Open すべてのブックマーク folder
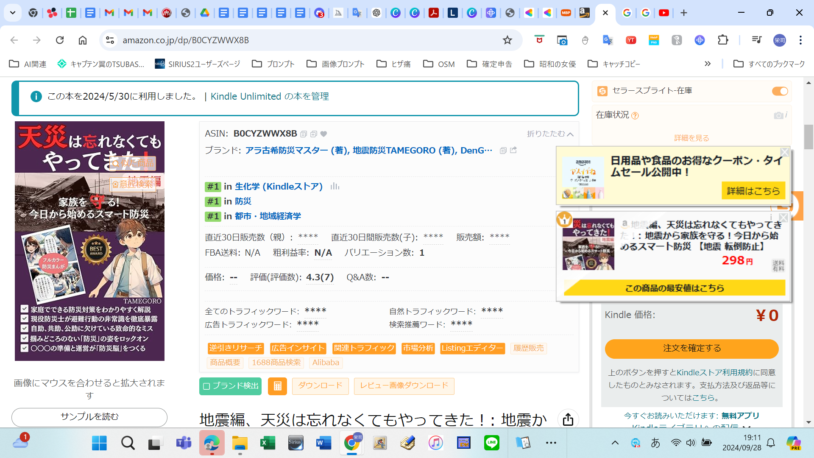814x458 pixels. (769, 64)
